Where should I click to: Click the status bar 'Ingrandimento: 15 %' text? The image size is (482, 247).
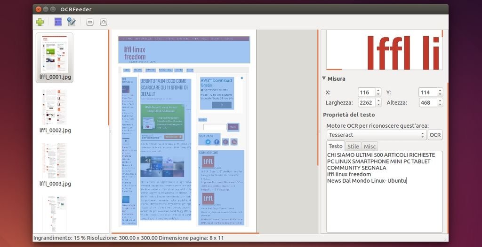[59, 238]
